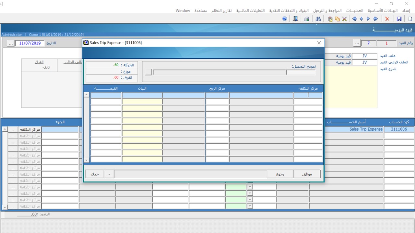Open dropdown arrow in the last grid row
This screenshot has width=415, height=233.
(x=250, y=206)
